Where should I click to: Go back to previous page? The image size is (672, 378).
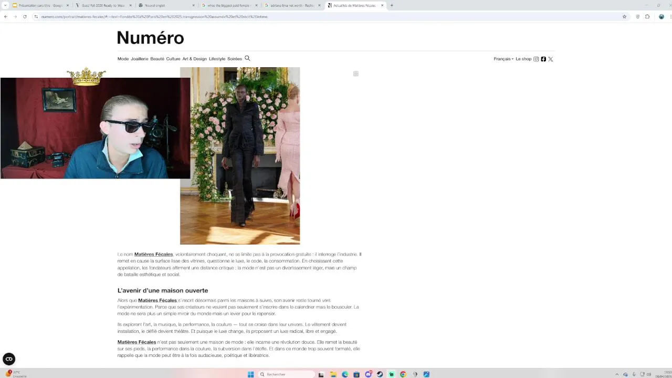pyautogui.click(x=6, y=16)
